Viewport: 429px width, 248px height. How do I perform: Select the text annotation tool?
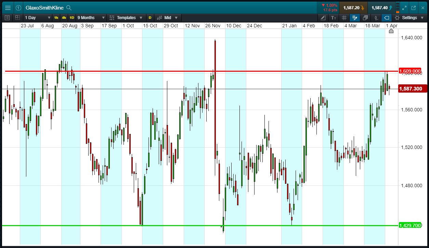[x=334, y=17]
